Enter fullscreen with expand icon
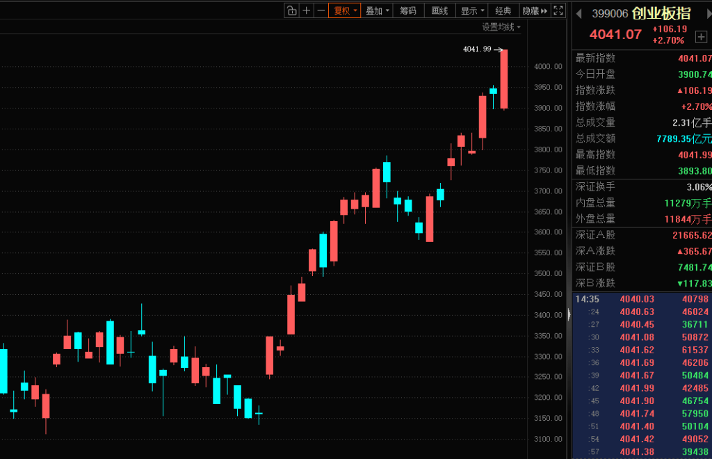Screen dimensions: 712x459 pos(558,10)
